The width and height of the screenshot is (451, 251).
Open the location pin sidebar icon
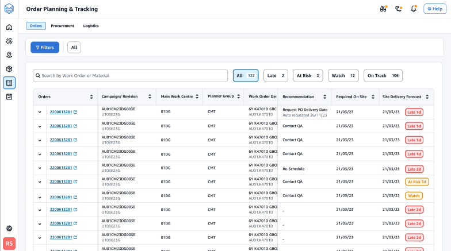(x=9, y=55)
